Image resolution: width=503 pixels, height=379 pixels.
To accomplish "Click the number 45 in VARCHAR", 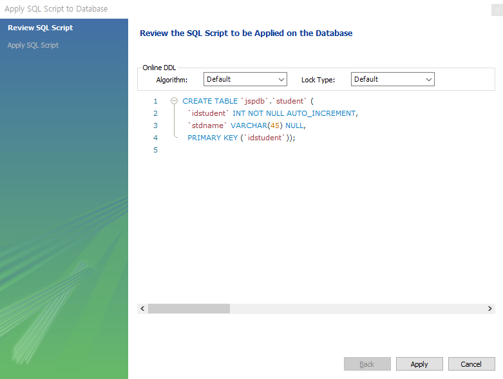I will point(275,125).
